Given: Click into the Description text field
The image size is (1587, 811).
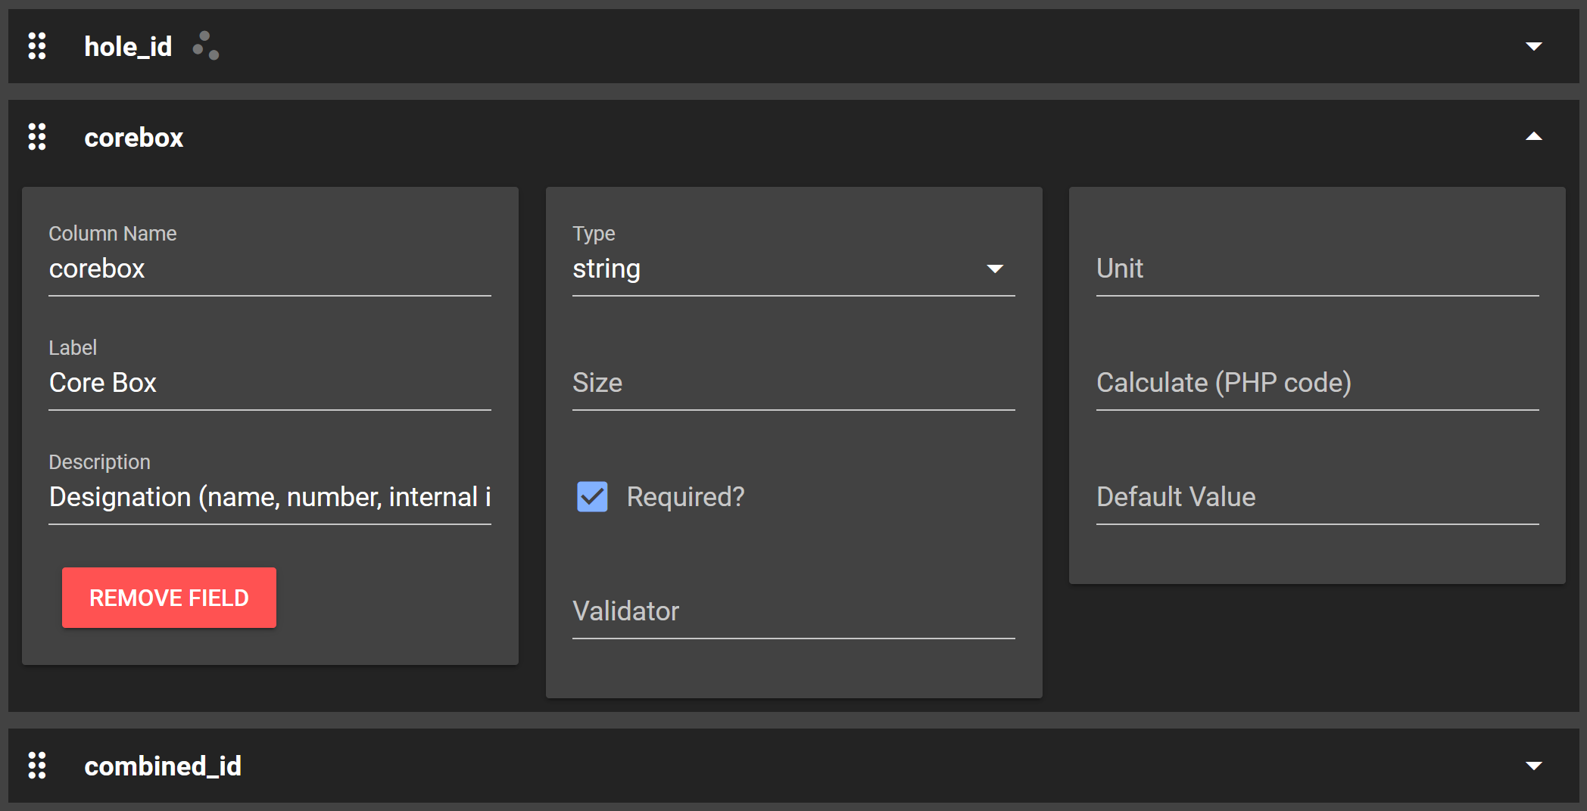Looking at the screenshot, I should (270, 498).
